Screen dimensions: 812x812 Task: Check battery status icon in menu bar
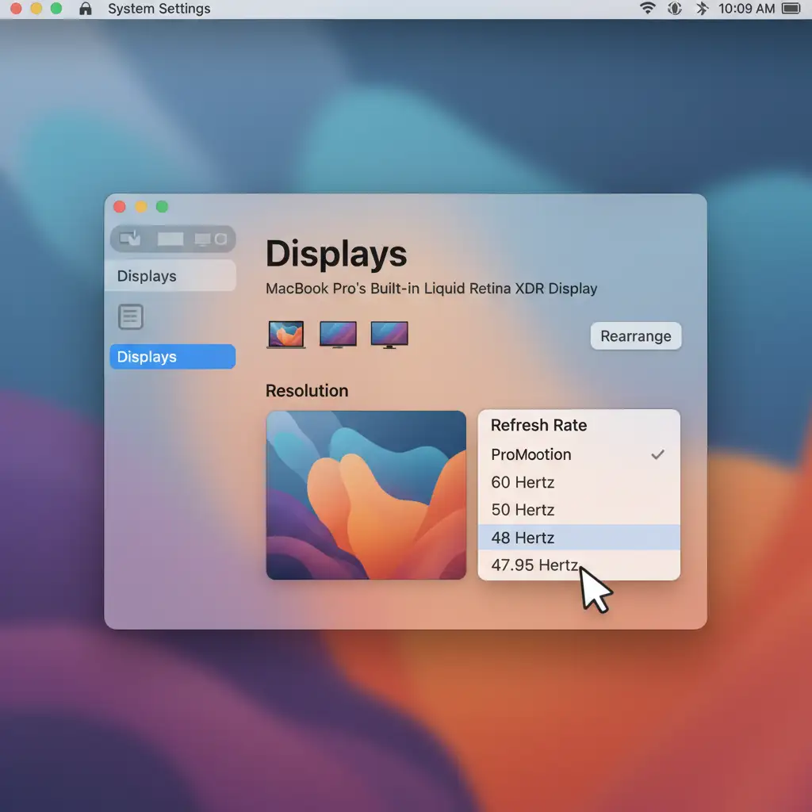(791, 9)
